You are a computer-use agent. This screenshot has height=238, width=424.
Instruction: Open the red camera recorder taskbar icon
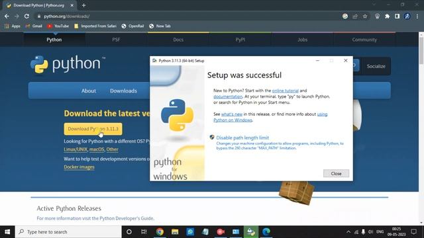221,232
